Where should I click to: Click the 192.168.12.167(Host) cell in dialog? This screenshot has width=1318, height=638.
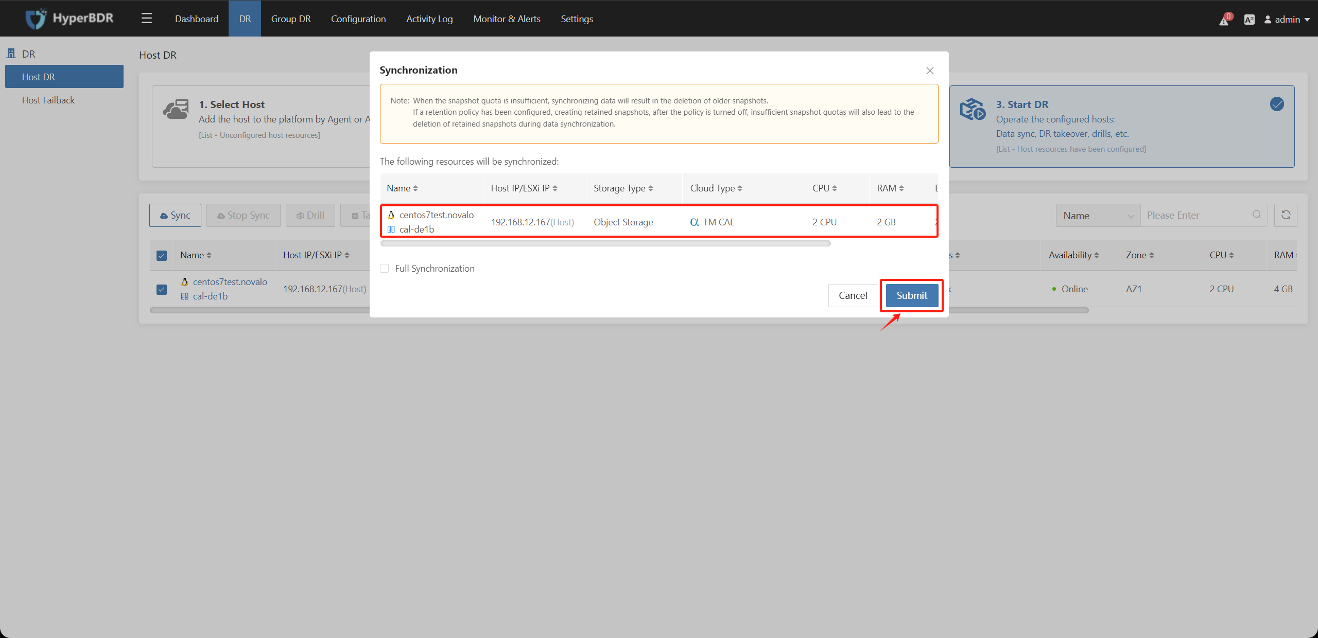(532, 222)
